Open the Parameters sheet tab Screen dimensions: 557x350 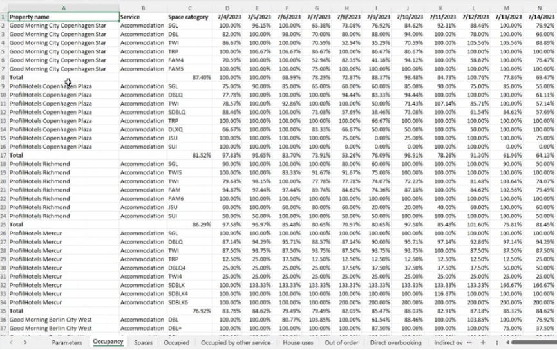[67, 342]
